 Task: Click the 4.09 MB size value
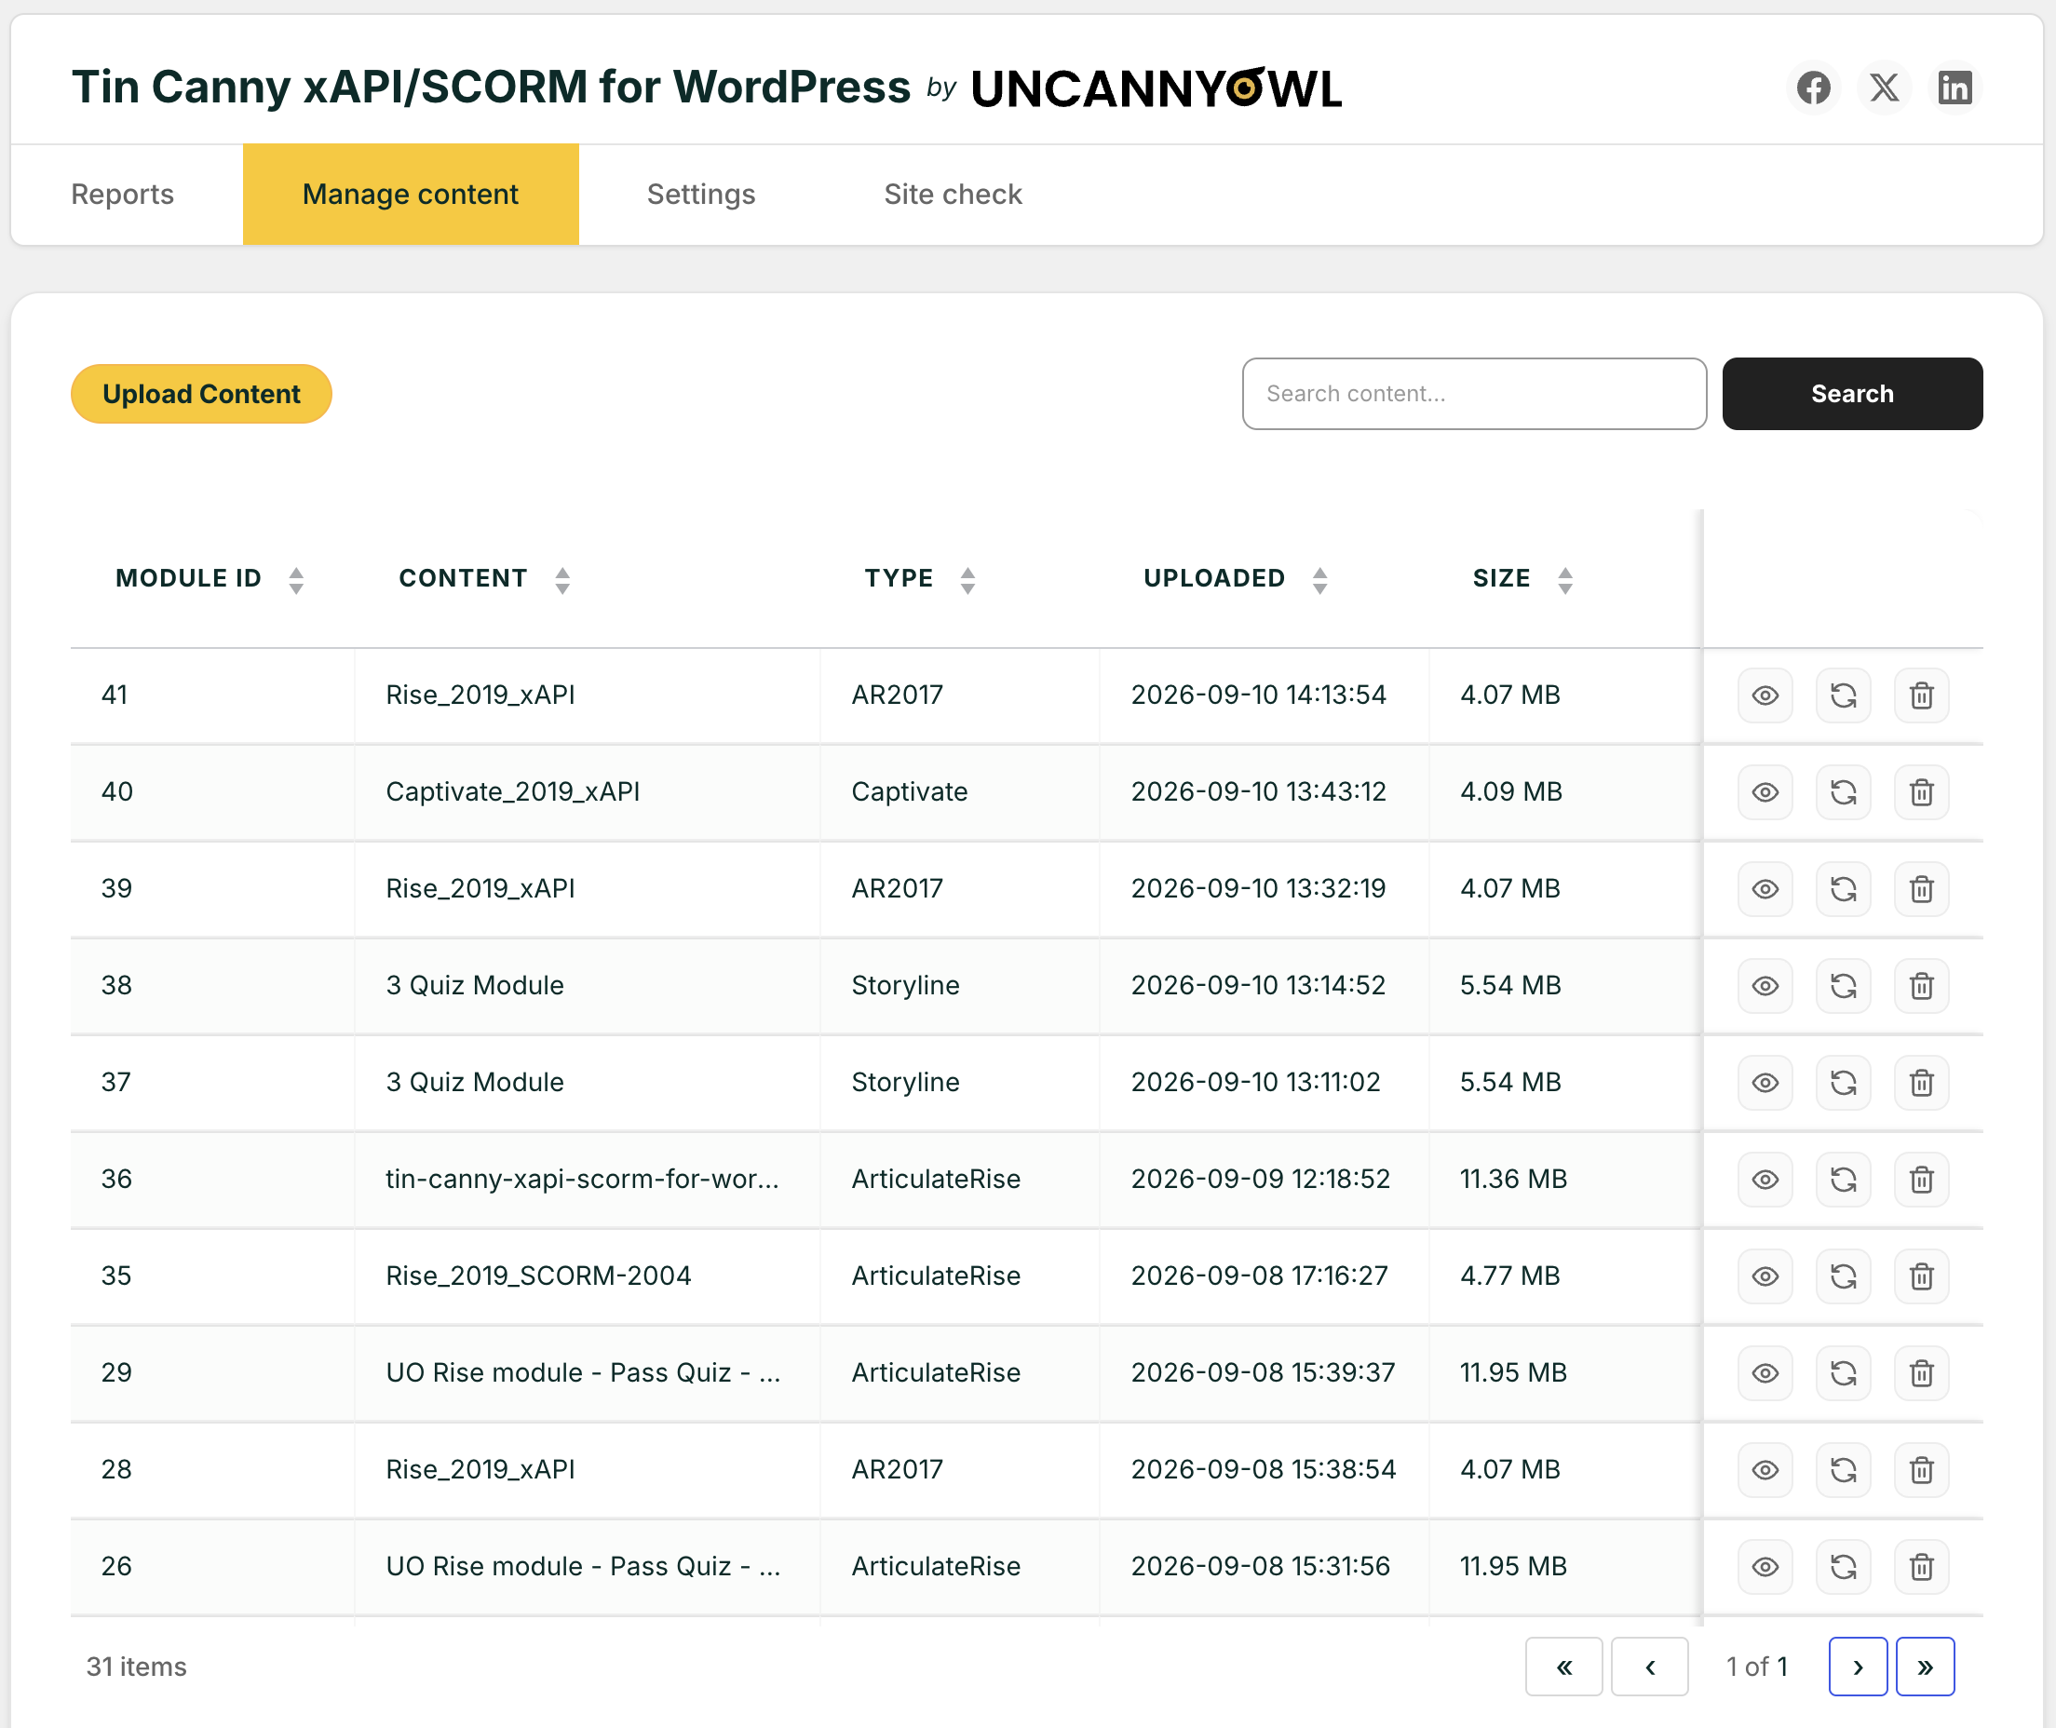pos(1510,792)
